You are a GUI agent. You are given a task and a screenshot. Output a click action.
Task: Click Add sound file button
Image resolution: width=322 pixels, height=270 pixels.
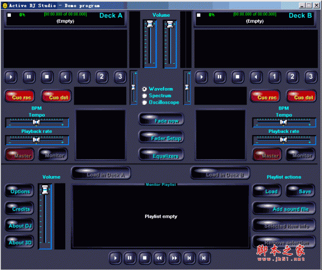pos(284,208)
